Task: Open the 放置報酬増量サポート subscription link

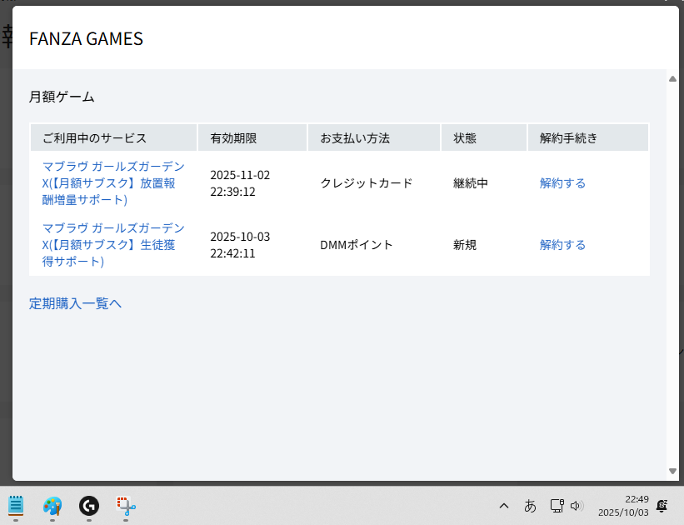Action: click(x=113, y=183)
